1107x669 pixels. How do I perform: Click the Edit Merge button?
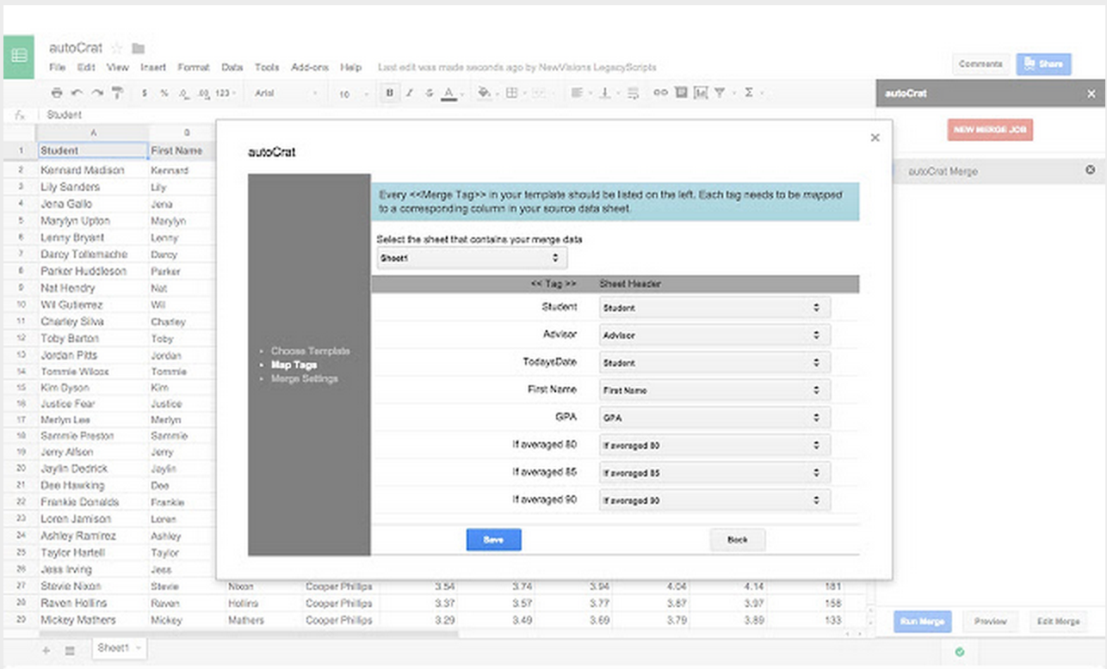1058,621
